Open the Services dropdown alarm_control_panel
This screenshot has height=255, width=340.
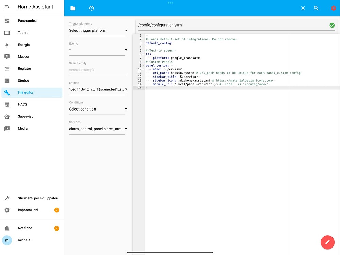(98, 129)
